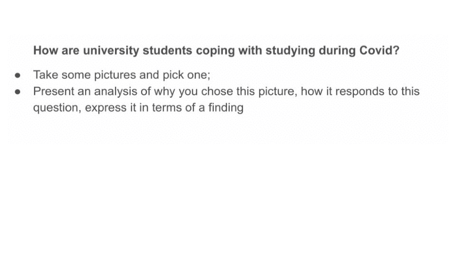Screen dimensions: 456x256
Task: Click the word "finding" ending the text
Action: (226, 108)
